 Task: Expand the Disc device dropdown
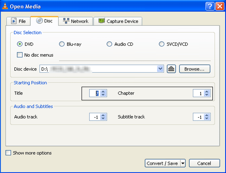tap(160, 69)
